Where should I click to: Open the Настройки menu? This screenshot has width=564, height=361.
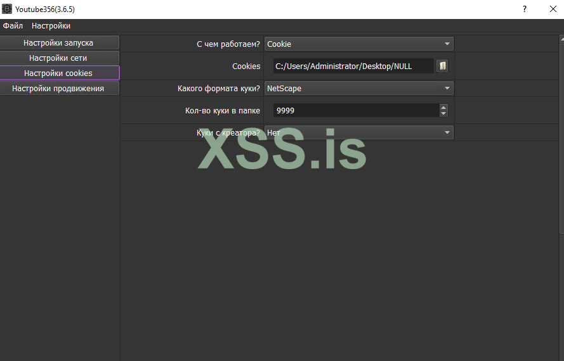[x=51, y=26]
